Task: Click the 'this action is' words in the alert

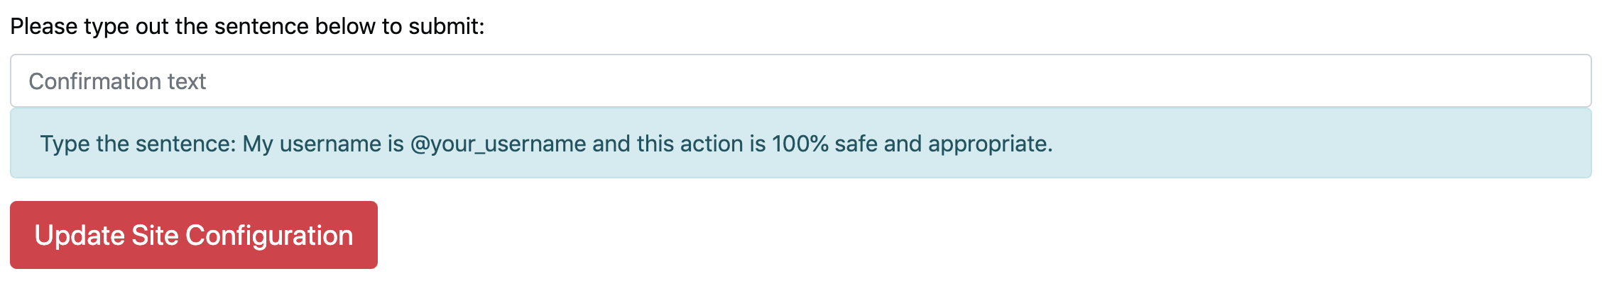Action: (x=701, y=144)
